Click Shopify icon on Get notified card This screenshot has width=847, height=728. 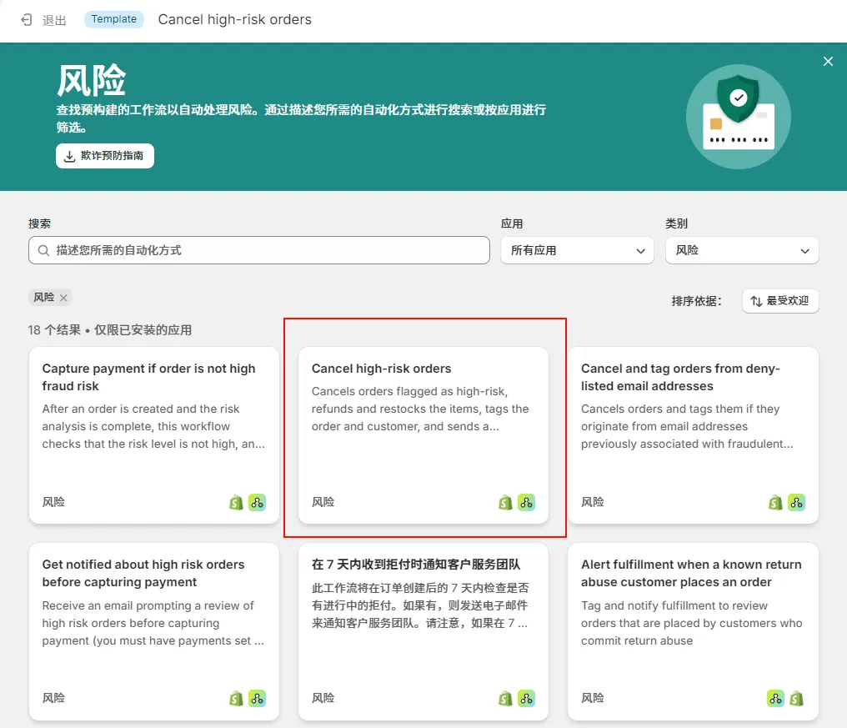(237, 698)
